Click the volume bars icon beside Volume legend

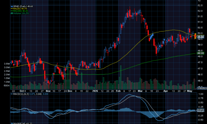(x=12, y=13)
